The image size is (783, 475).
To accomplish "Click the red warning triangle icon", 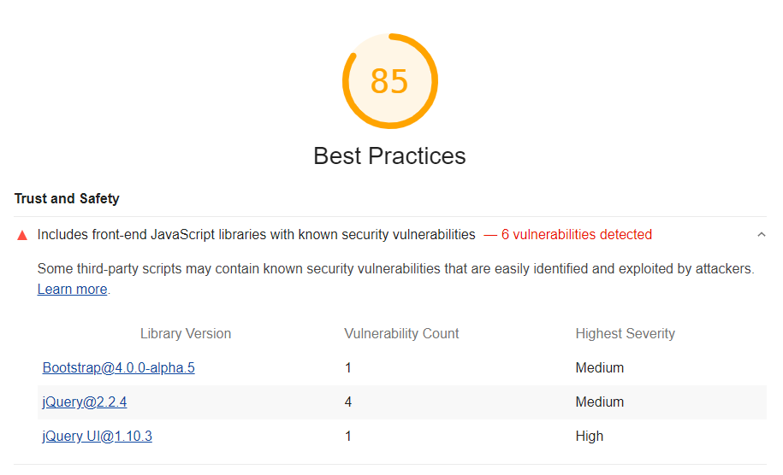I will click(x=22, y=235).
